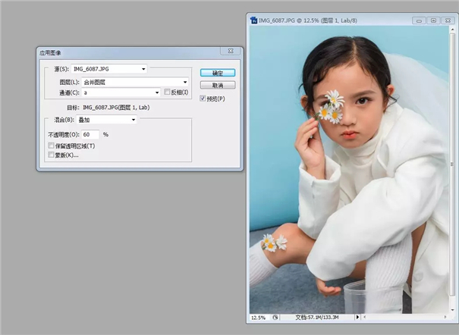
Task: Open the 源(S) source dropdown
Action: pos(109,69)
